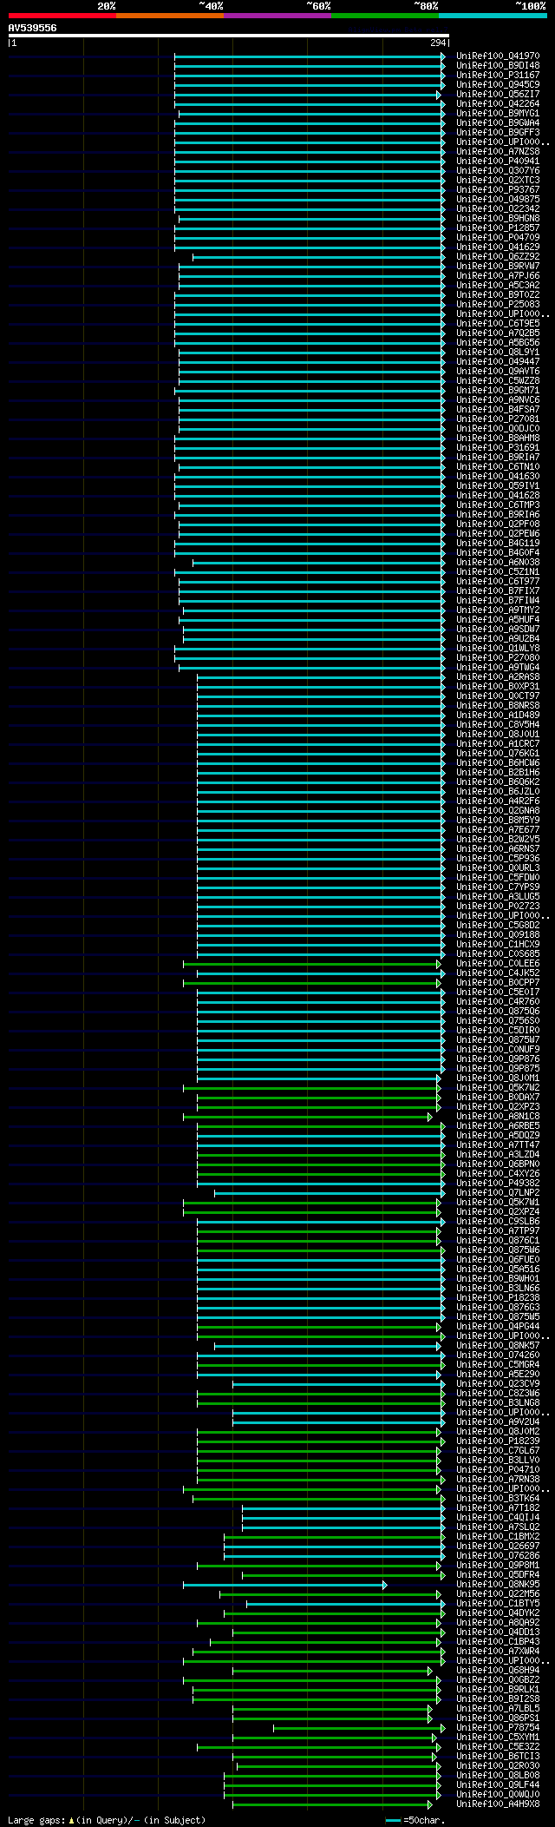Click the arrowhead of the UniRef100_A8N1C8 alignment
The width and height of the screenshot is (555, 1827).
(x=429, y=1117)
